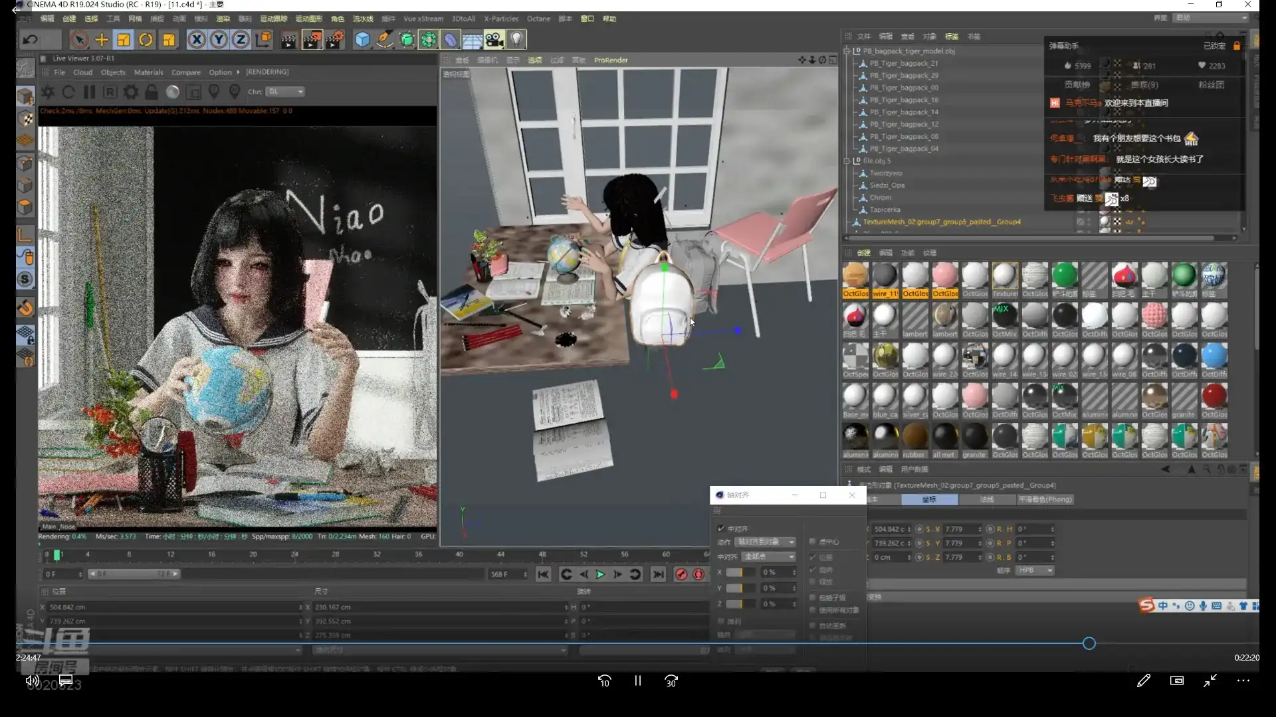Open Live Viewer settings gear
1276x717 pixels.
132,92
